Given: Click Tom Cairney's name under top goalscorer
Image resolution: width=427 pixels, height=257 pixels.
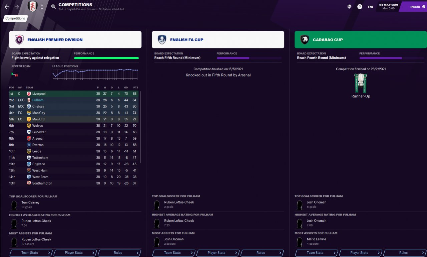Looking at the screenshot, I should pyautogui.click(x=30, y=202).
